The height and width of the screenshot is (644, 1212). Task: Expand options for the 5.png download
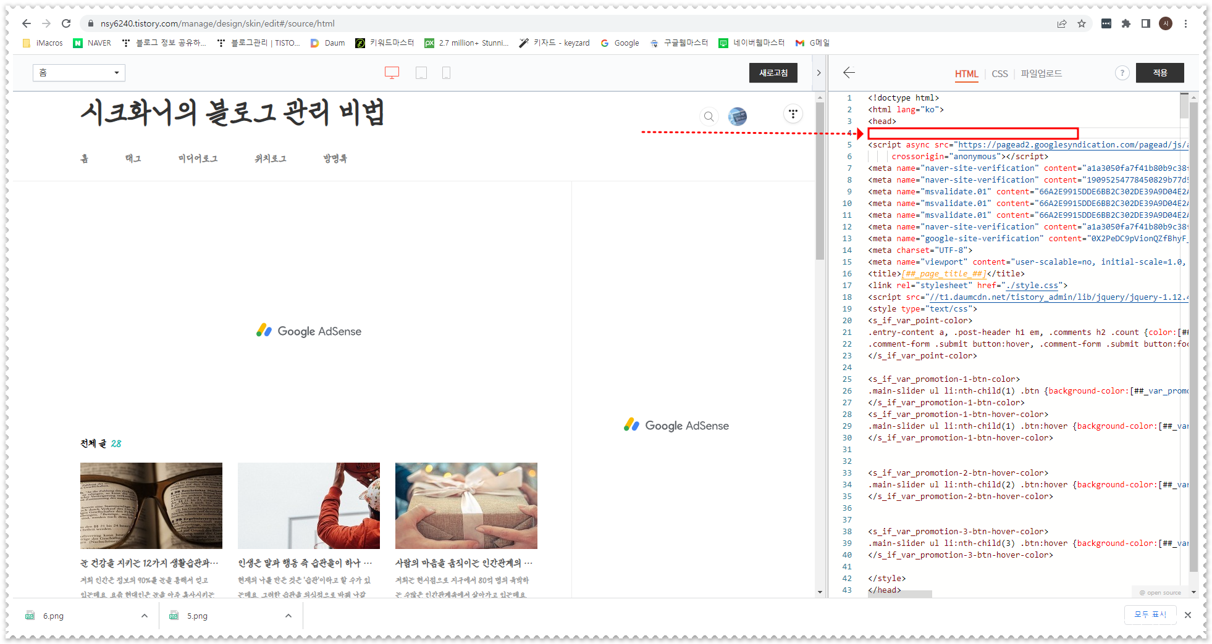pos(288,616)
